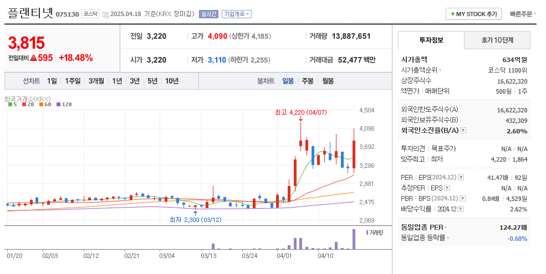Image resolution: width=546 pixels, height=274 pixels.
Task: Select the 1주일 line chart period
Action: point(73,81)
